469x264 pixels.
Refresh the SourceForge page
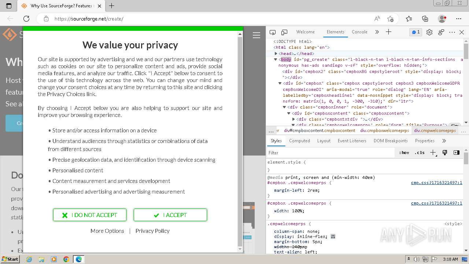point(26,19)
